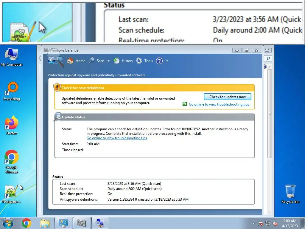Viewport: 305px width, 229px height.
Task: Close the background window behind Defender
Action: [x=267, y=50]
